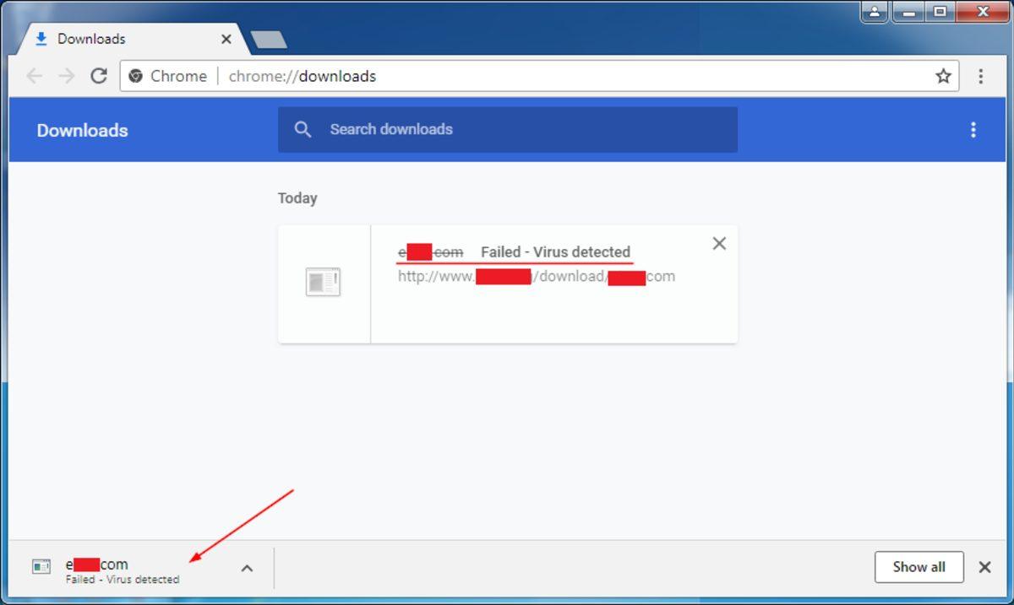This screenshot has height=605, width=1014.
Task: Click the search magnifier icon
Action: pyautogui.click(x=303, y=129)
